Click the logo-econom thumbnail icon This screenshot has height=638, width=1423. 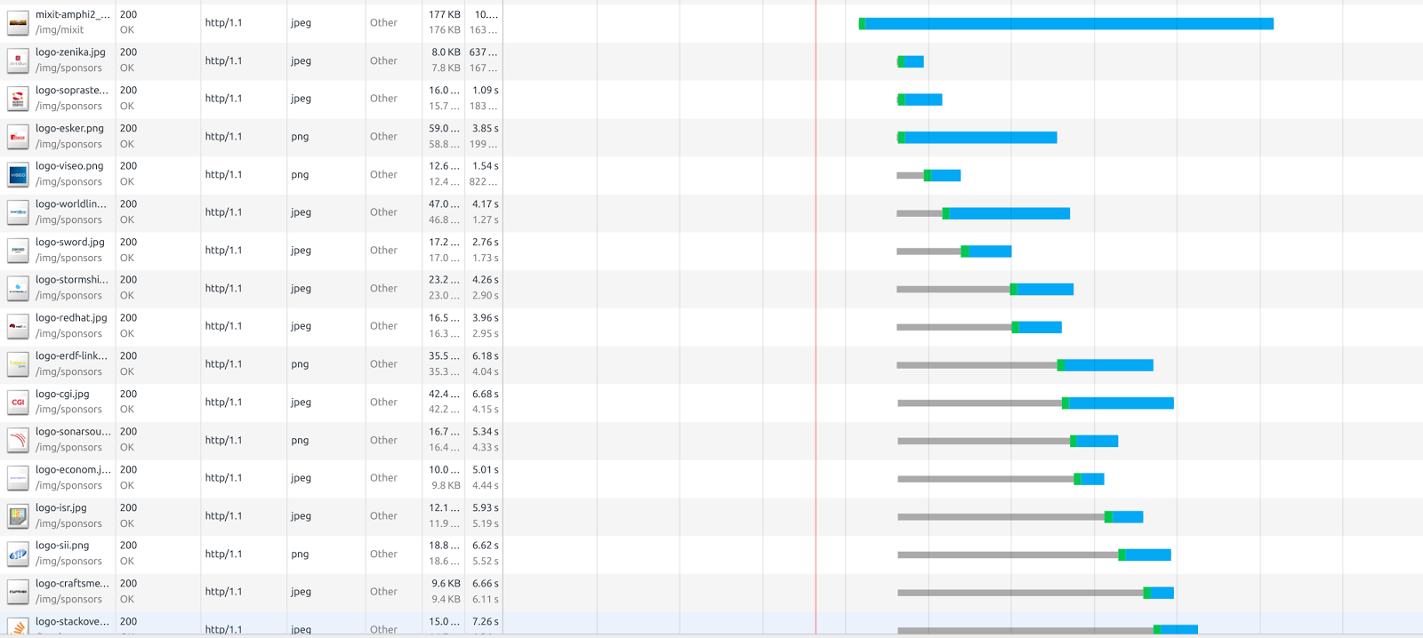click(x=18, y=478)
